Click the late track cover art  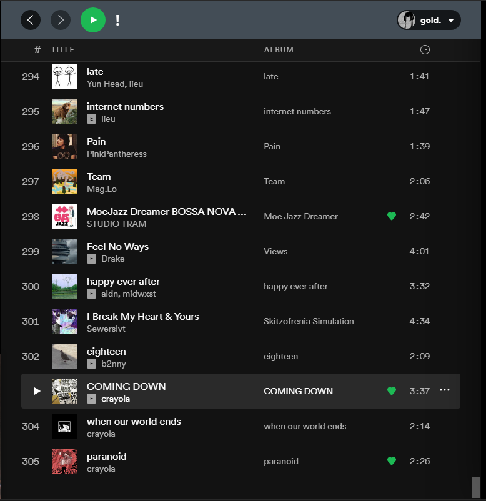[x=64, y=76]
